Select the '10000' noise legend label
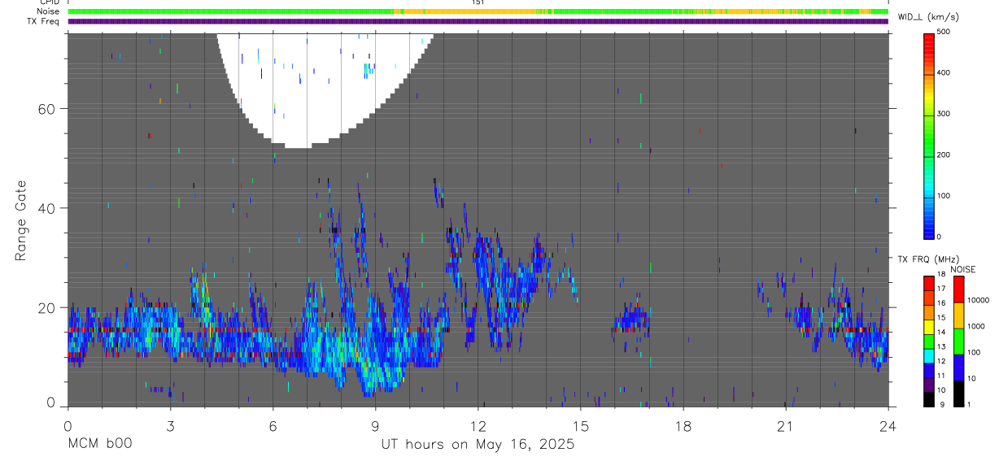999x461 pixels. point(978,300)
